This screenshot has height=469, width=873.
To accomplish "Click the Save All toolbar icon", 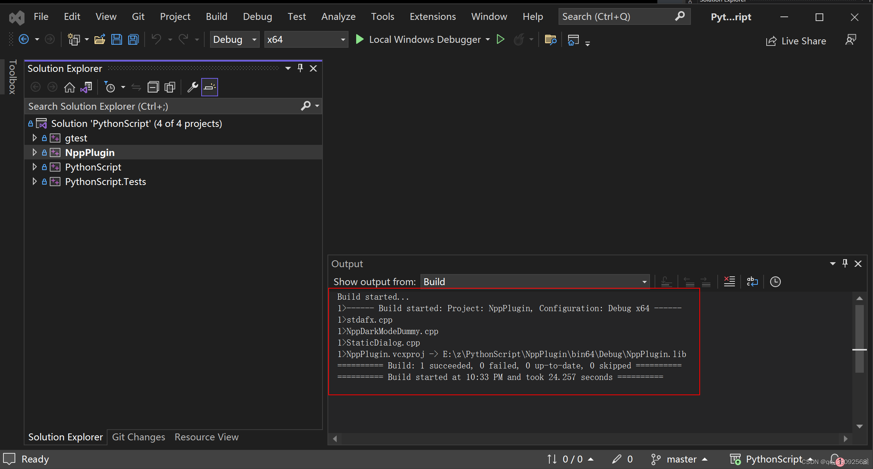I will [133, 39].
